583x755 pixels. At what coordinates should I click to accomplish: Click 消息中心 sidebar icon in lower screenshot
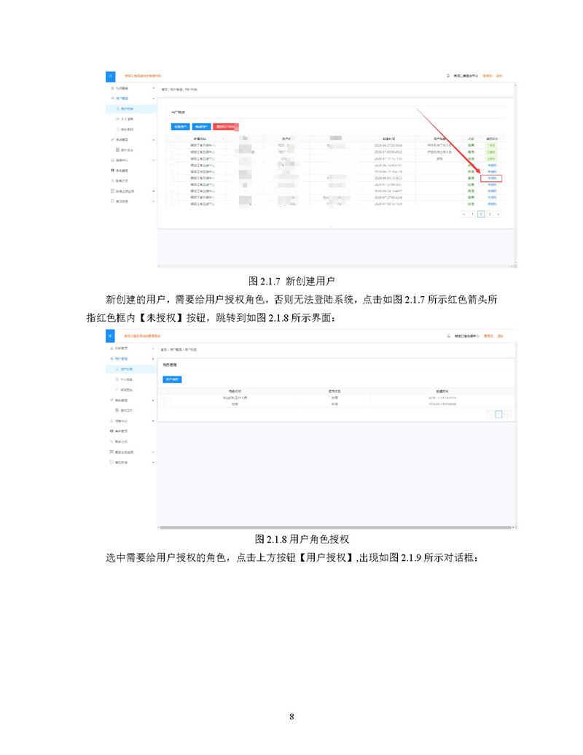pyautogui.click(x=110, y=421)
